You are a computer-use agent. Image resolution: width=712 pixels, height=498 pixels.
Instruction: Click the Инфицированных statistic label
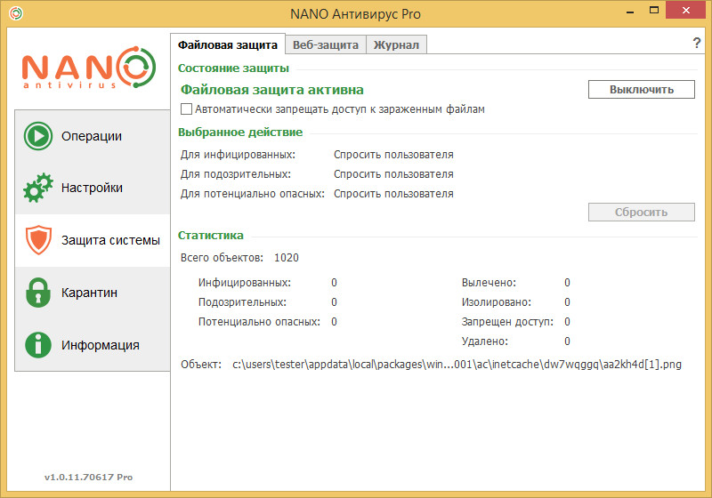click(x=244, y=283)
